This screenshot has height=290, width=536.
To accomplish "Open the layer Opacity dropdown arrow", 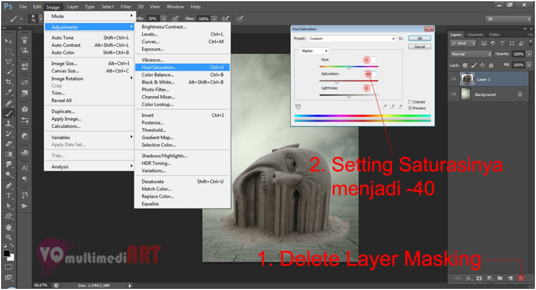I will click(x=529, y=54).
